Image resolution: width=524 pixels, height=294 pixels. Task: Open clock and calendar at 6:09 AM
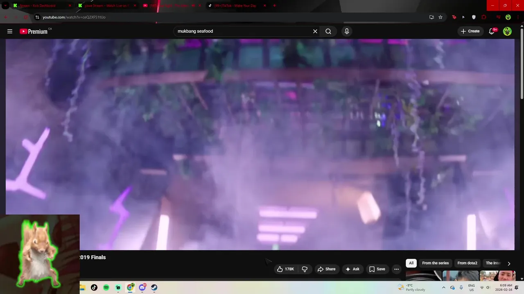pyautogui.click(x=503, y=287)
